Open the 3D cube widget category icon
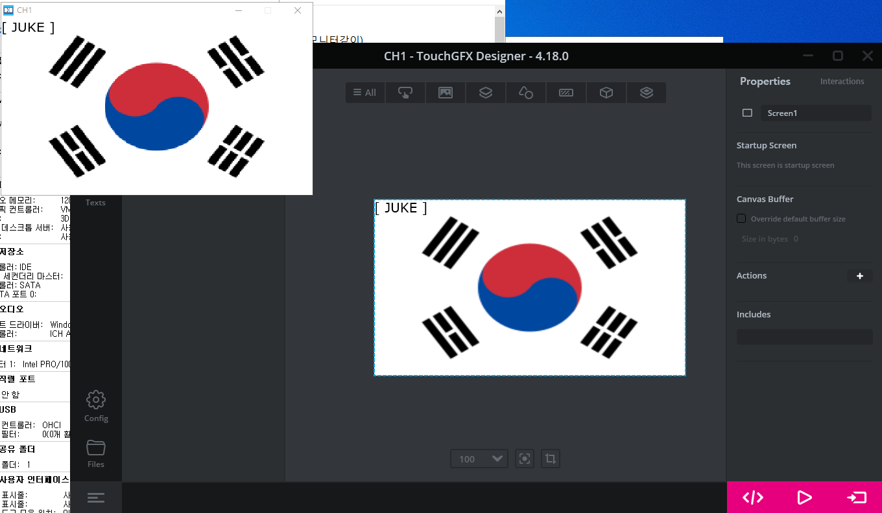 click(x=606, y=93)
